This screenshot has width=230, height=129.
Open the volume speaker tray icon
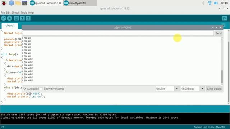coord(216,3)
